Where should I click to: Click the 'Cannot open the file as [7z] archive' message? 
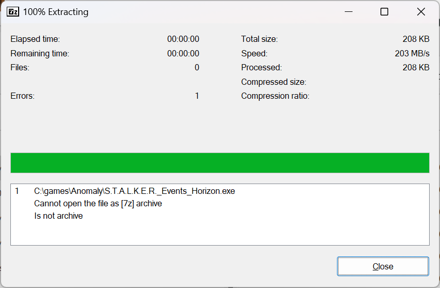(x=98, y=203)
